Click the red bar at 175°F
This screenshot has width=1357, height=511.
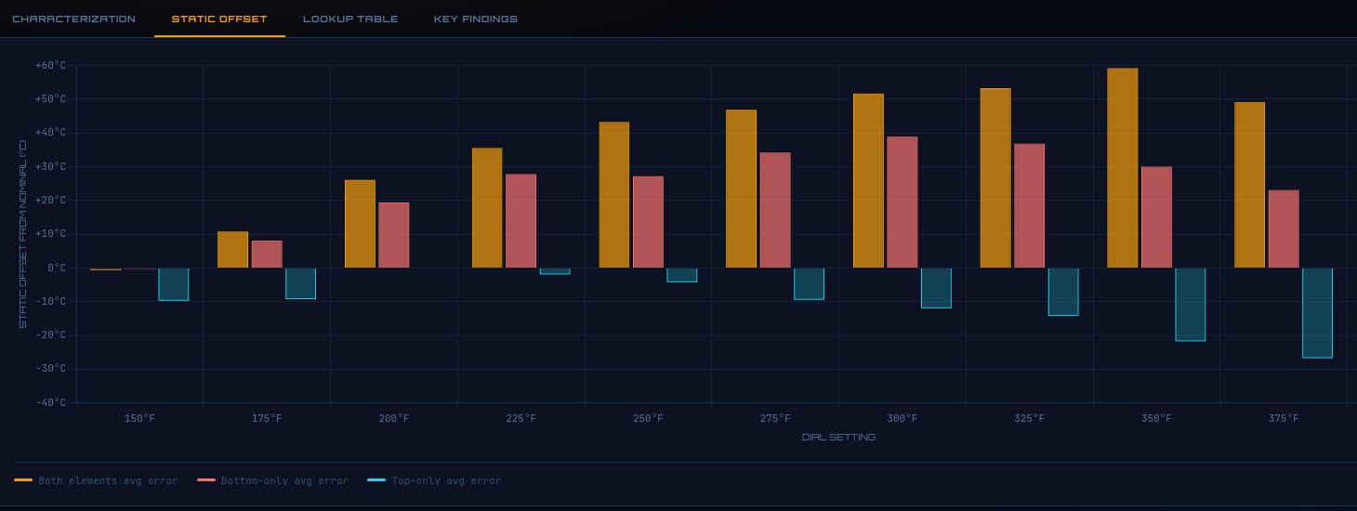[x=267, y=255]
